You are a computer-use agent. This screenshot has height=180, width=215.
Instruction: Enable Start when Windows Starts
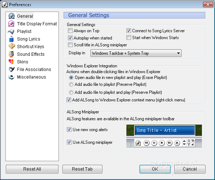129,37
